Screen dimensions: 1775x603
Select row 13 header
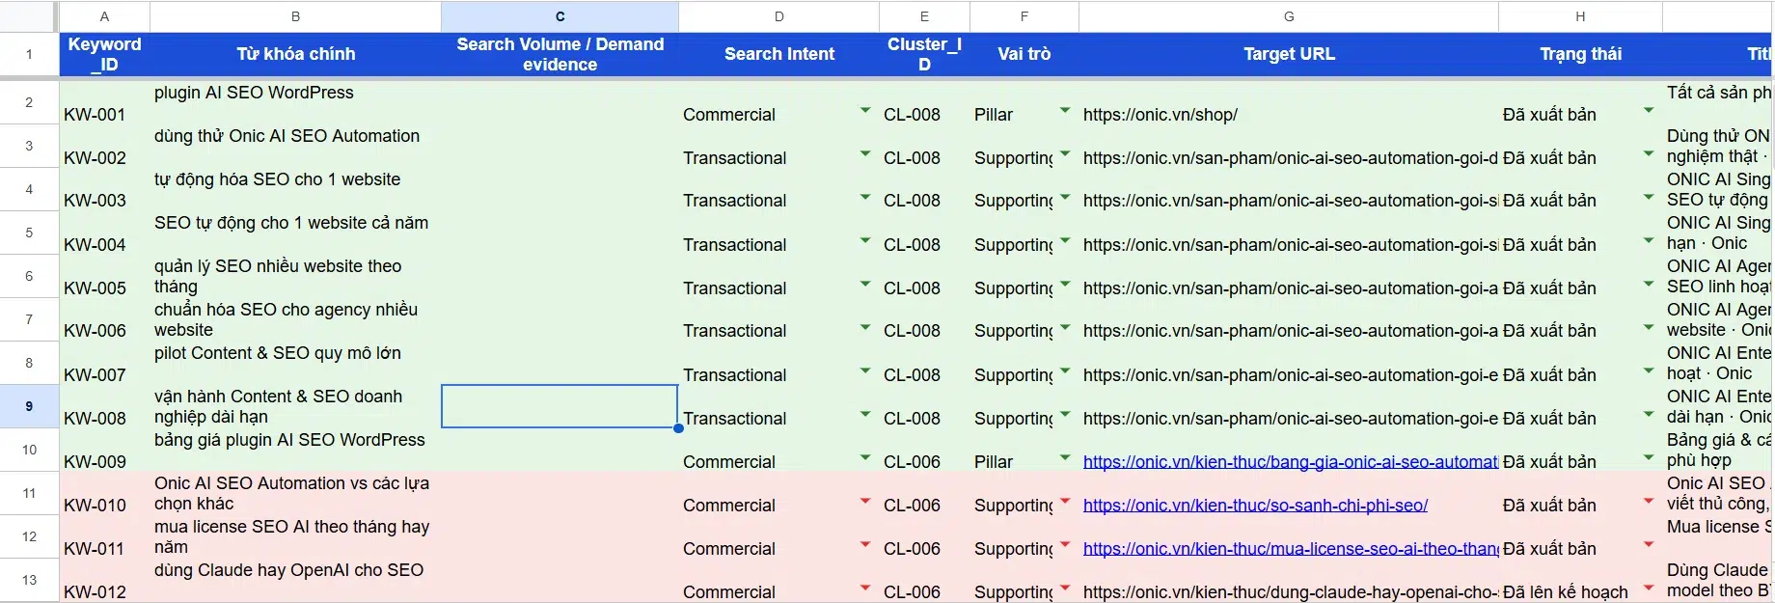[29, 580]
